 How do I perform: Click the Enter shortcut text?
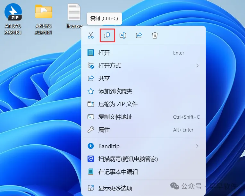(179, 53)
